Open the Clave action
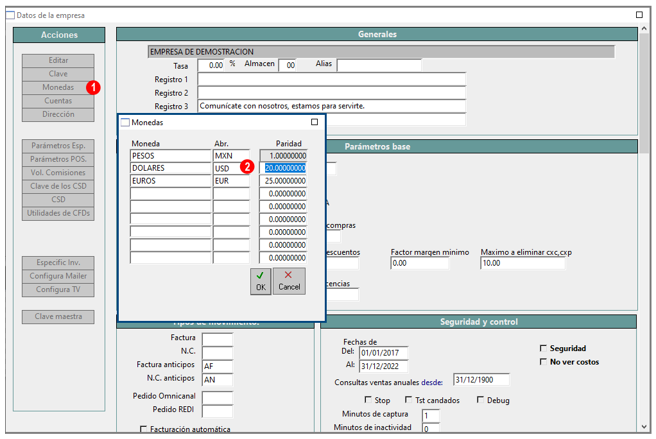 click(x=58, y=74)
